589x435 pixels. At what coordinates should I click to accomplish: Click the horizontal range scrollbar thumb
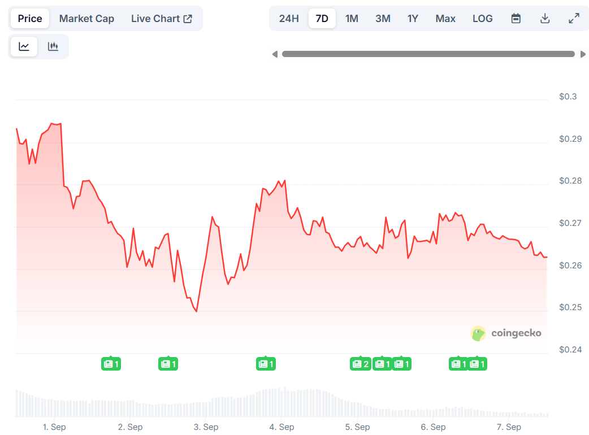[428, 54]
